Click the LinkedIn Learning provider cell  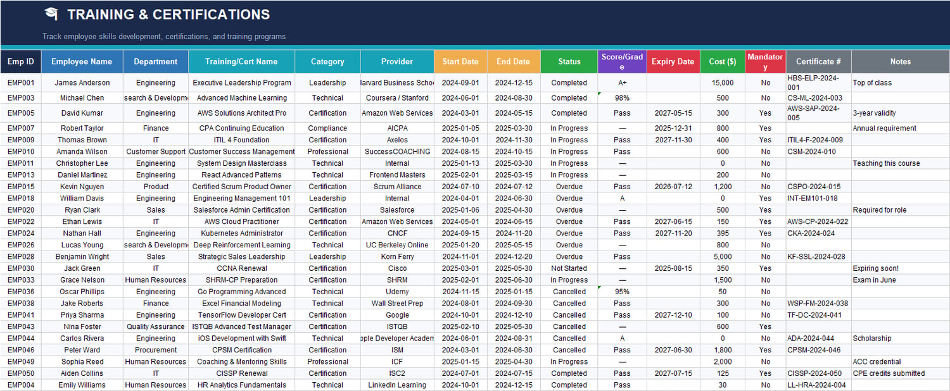click(397, 385)
